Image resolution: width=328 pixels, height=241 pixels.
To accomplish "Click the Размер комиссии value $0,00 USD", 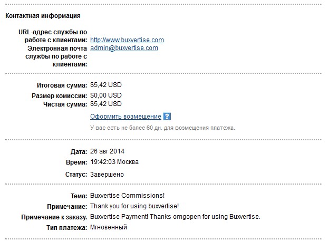I will (106, 95).
